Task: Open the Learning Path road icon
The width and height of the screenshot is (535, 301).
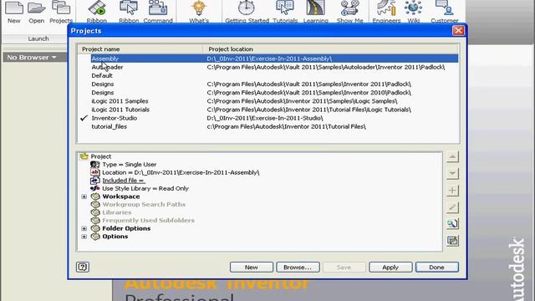Action: tap(316, 8)
